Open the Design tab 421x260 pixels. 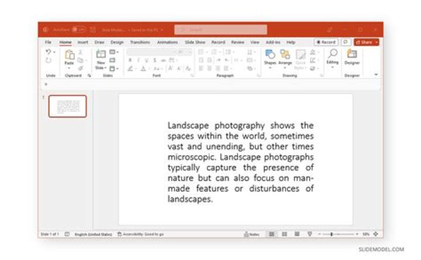tap(117, 43)
